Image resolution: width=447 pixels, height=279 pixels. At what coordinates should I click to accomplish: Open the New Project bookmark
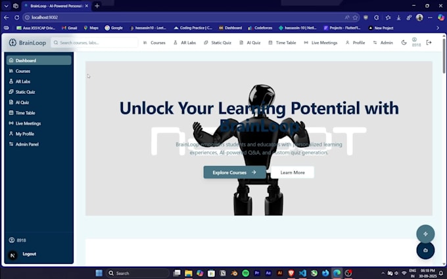381,28
